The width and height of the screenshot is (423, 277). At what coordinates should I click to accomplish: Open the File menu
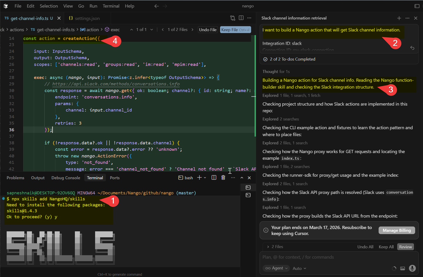pyautogui.click(x=18, y=6)
